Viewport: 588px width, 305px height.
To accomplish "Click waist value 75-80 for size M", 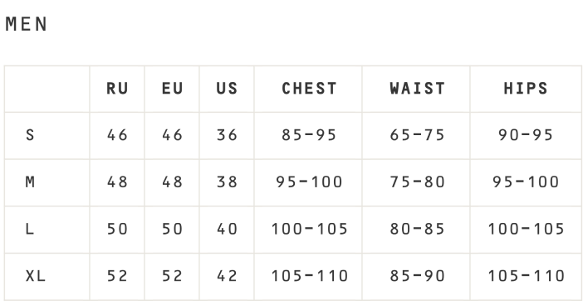I will point(417,182).
